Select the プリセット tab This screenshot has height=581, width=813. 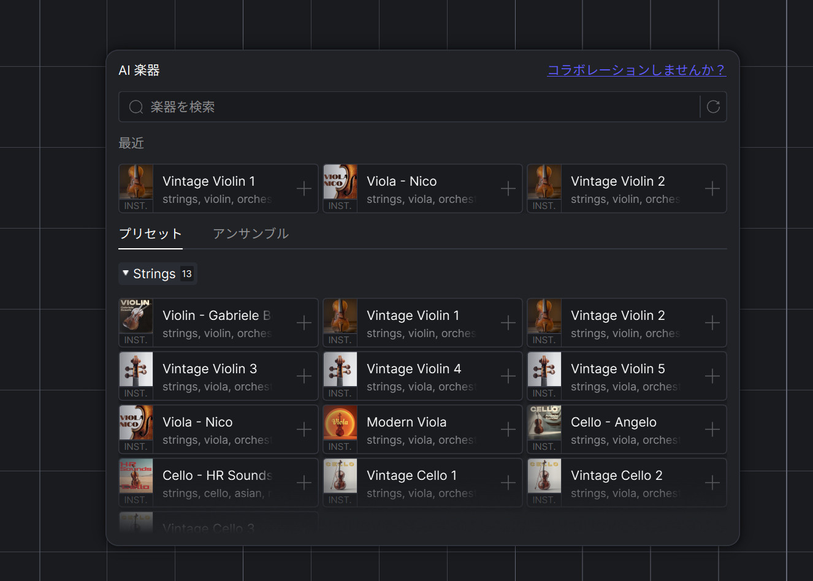[x=150, y=234]
